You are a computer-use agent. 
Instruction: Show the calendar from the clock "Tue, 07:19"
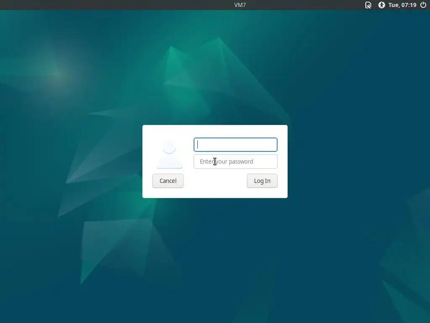click(402, 5)
